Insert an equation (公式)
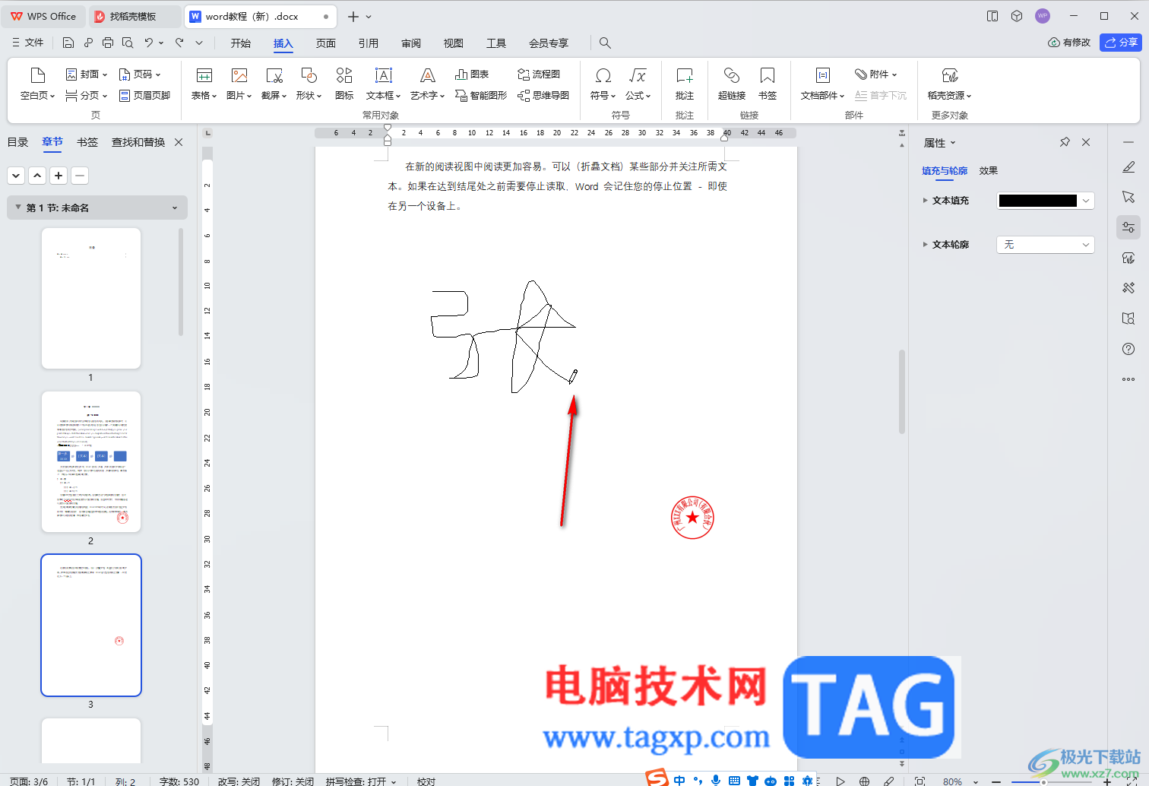Viewport: 1149px width, 786px height. pyautogui.click(x=638, y=84)
